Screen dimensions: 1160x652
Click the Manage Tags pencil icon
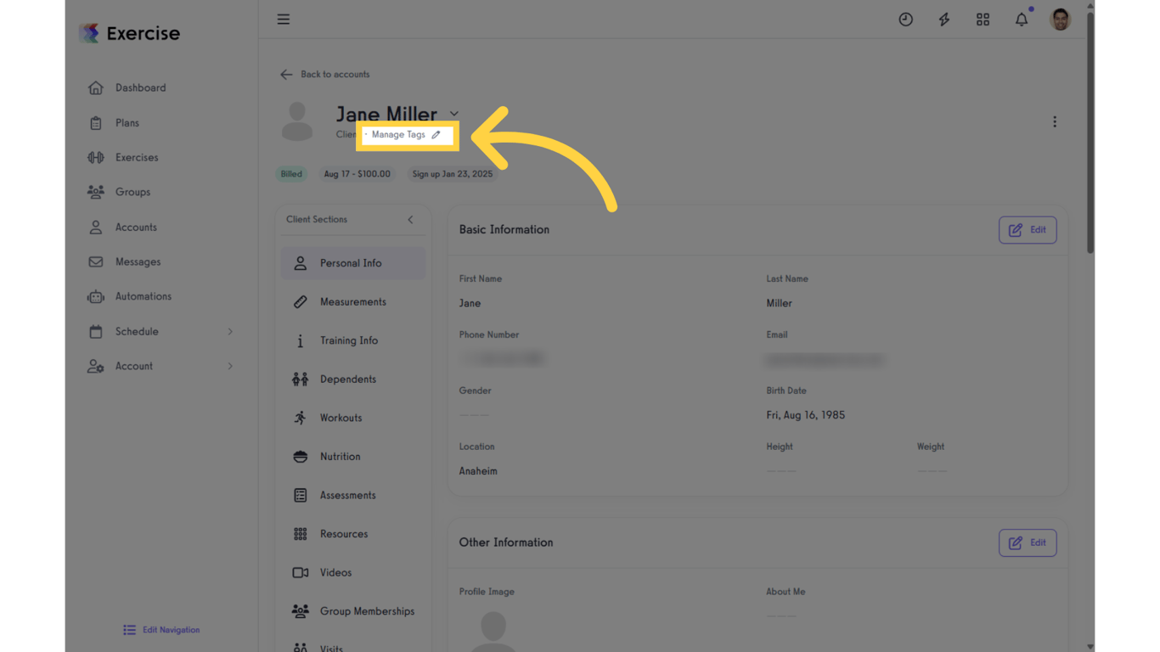point(436,134)
